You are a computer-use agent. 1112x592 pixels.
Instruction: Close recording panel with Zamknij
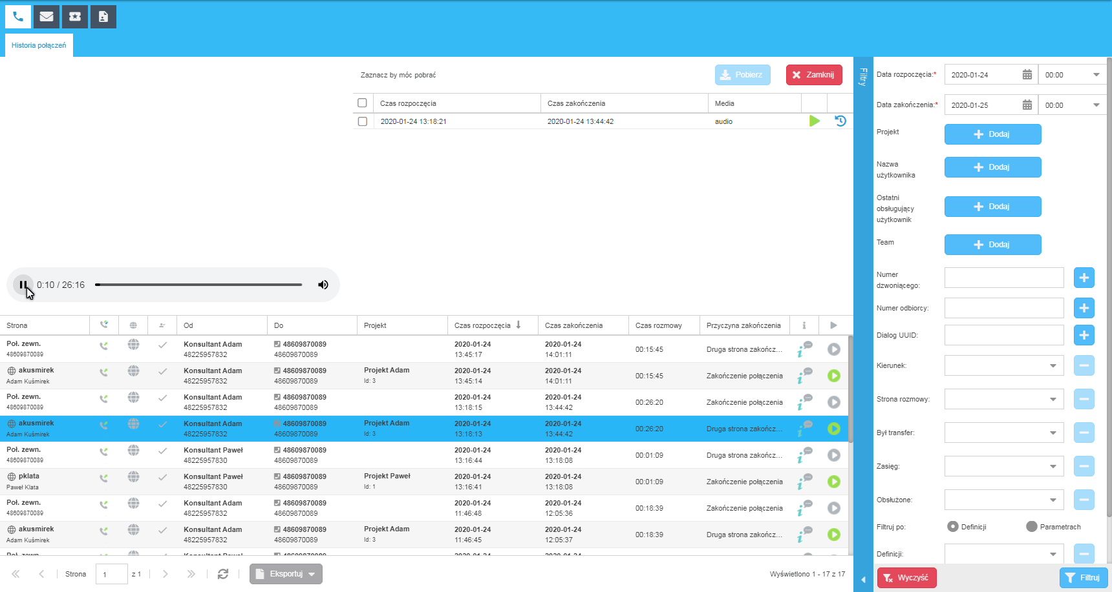click(814, 75)
